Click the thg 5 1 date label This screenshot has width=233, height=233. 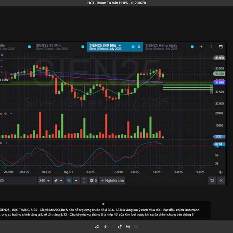point(69,172)
